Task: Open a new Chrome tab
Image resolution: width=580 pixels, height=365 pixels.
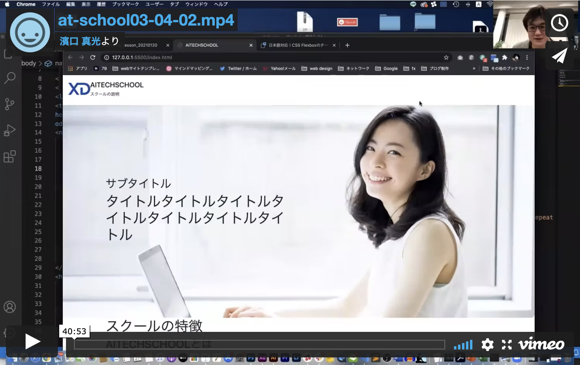Action: pos(347,45)
